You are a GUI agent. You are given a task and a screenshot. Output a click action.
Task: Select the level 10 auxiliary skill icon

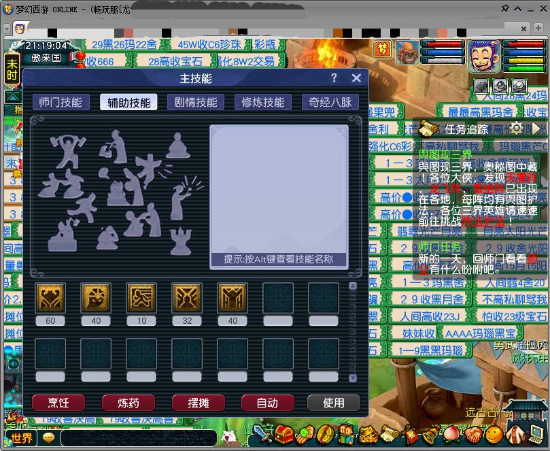point(141,298)
